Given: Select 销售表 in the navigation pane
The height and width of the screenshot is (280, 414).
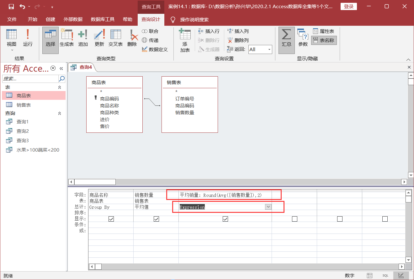Looking at the screenshot, I should [34, 105].
